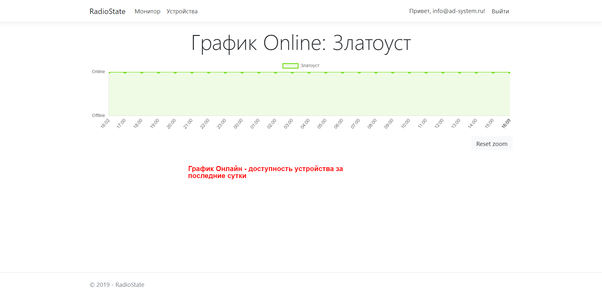Click the Златоуст legend label text
Image resolution: width=602 pixels, height=296 pixels.
click(x=310, y=66)
